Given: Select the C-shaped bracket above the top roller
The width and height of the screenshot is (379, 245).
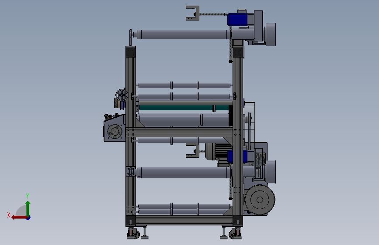Looking at the screenshot, I should tap(193, 13).
